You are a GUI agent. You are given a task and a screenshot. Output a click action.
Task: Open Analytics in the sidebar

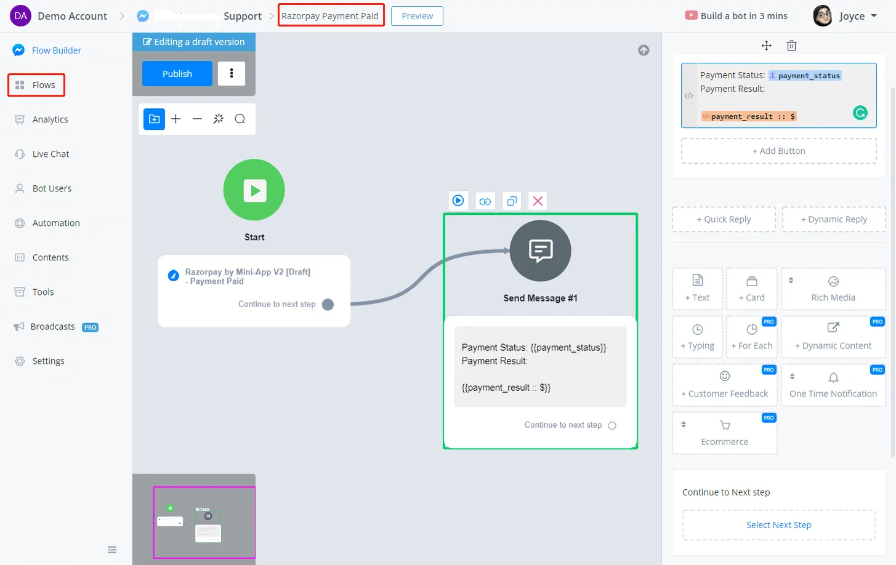(x=41, y=119)
